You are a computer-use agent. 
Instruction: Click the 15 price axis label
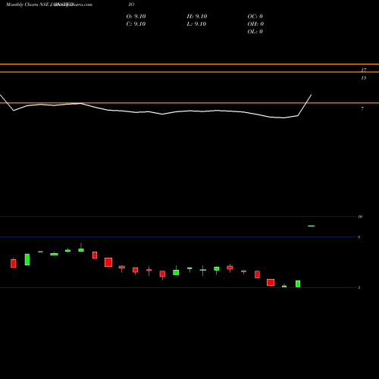tap(364, 78)
